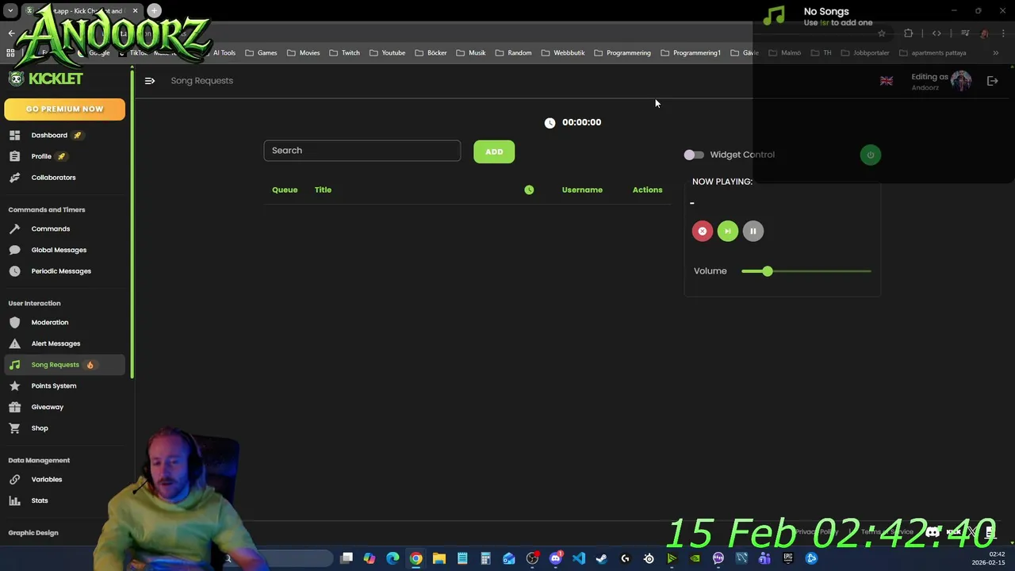Open the Musik bookmarks folder
Screen dimensions: 1015x571
pos(471,53)
